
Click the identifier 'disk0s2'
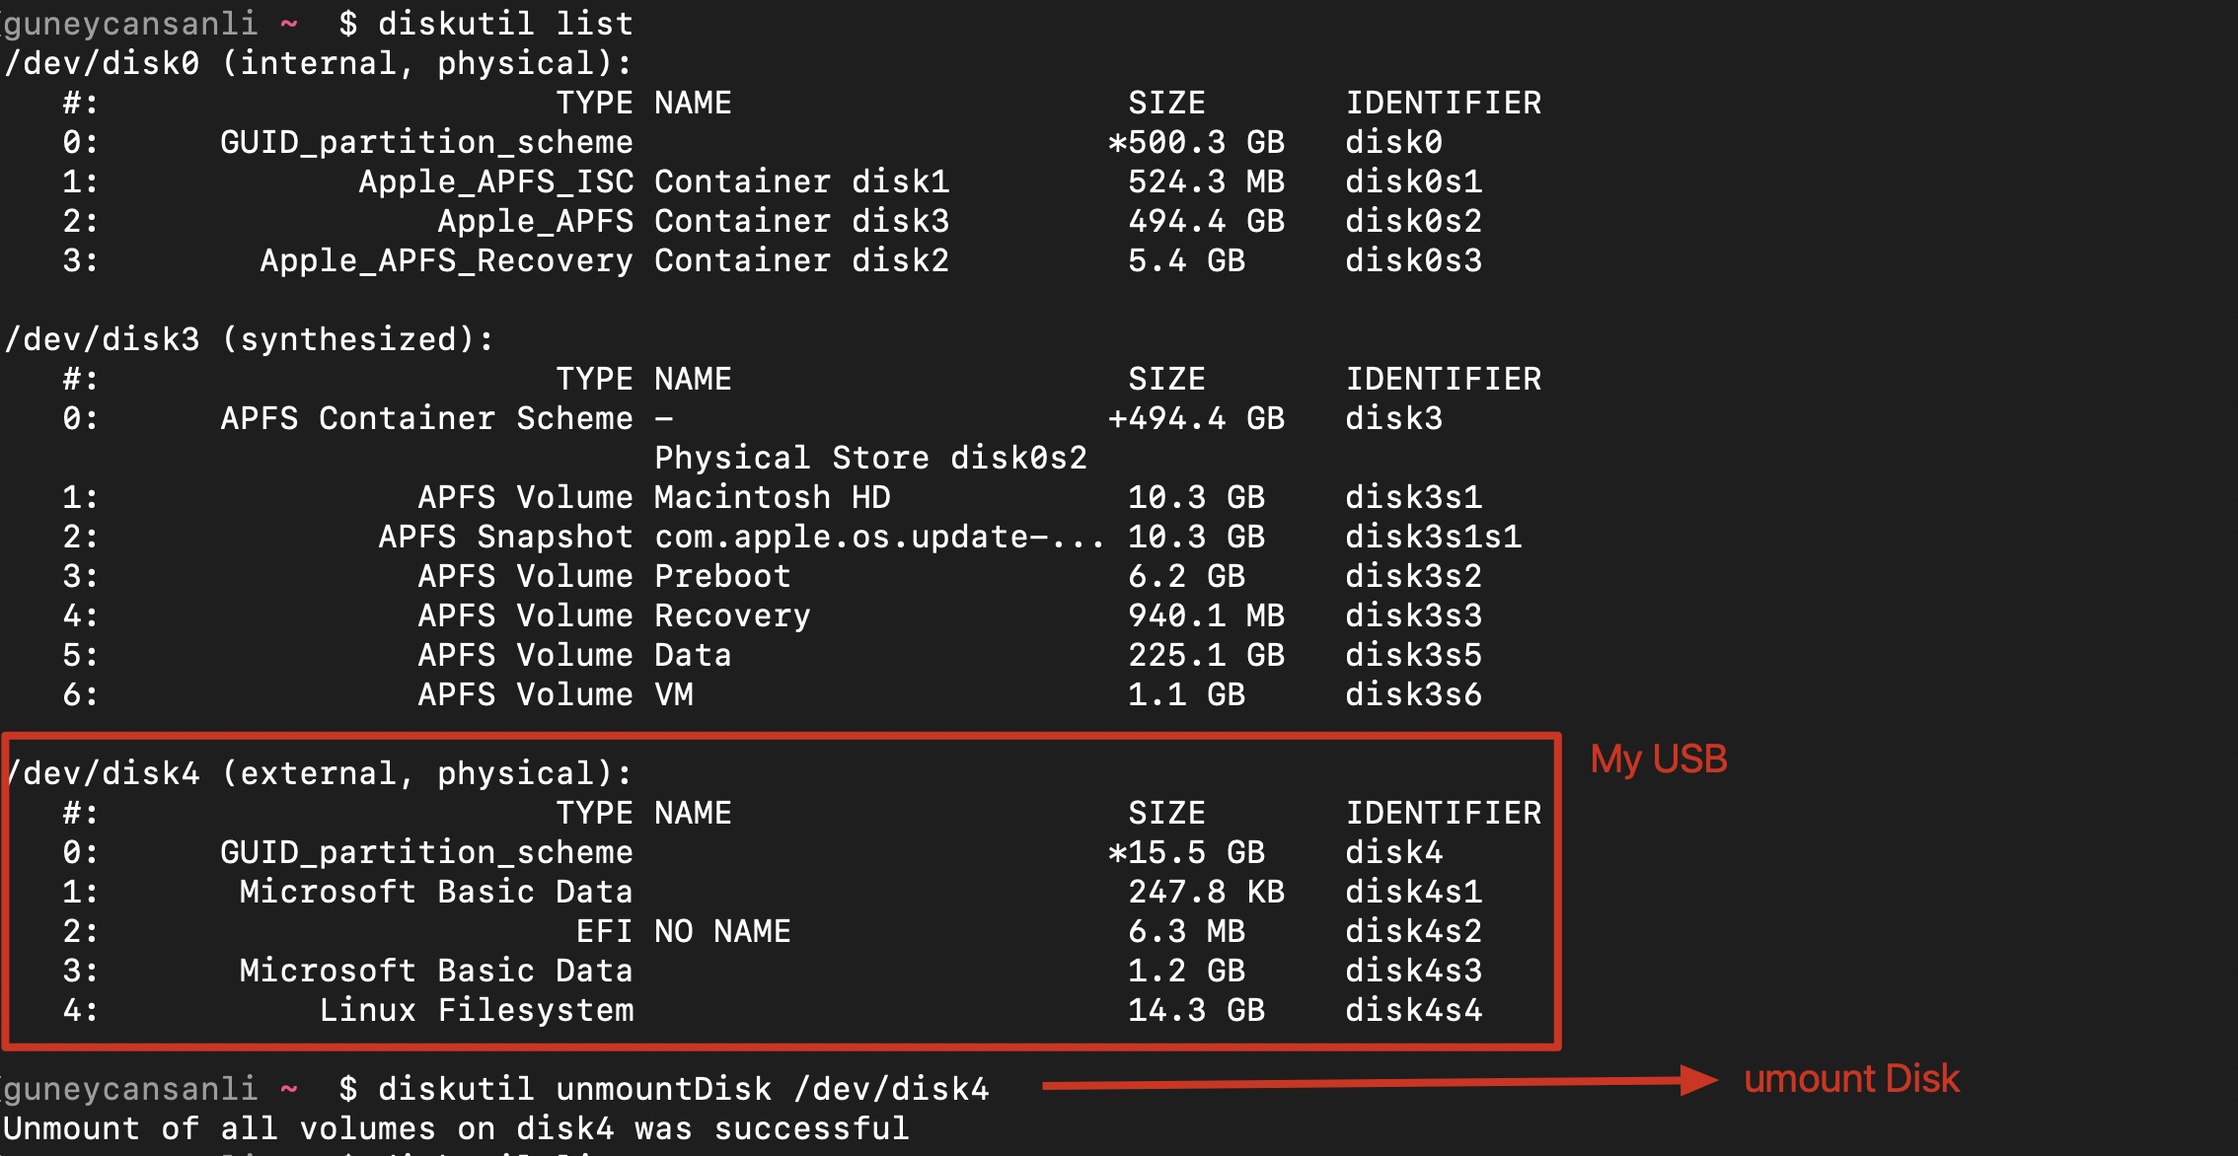click(x=1413, y=221)
